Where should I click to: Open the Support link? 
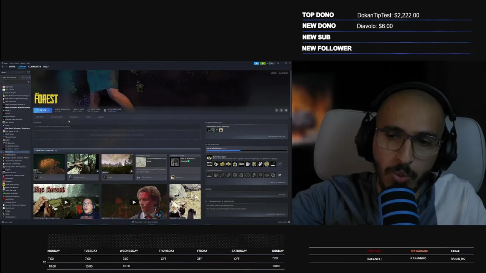[x=101, y=117]
